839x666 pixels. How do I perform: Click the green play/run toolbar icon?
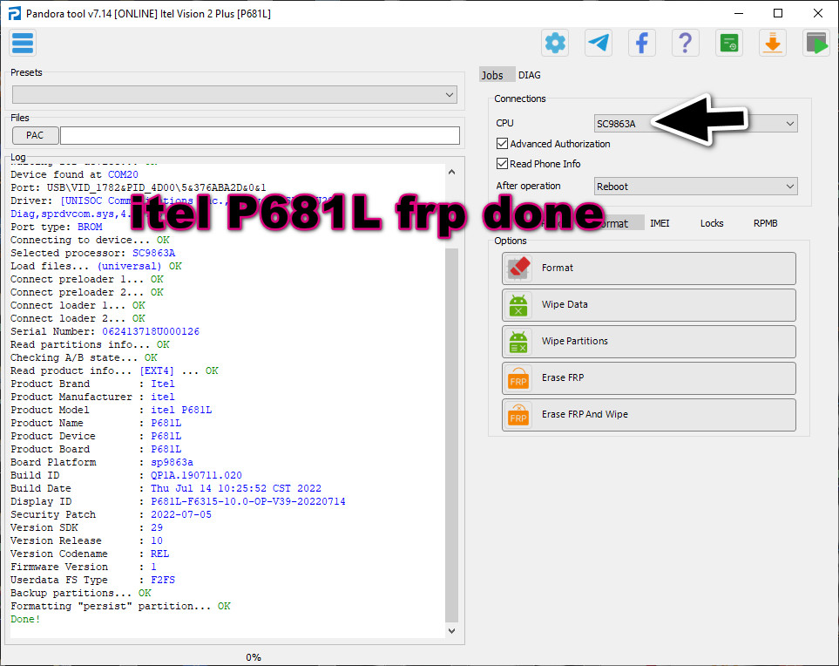(x=816, y=43)
